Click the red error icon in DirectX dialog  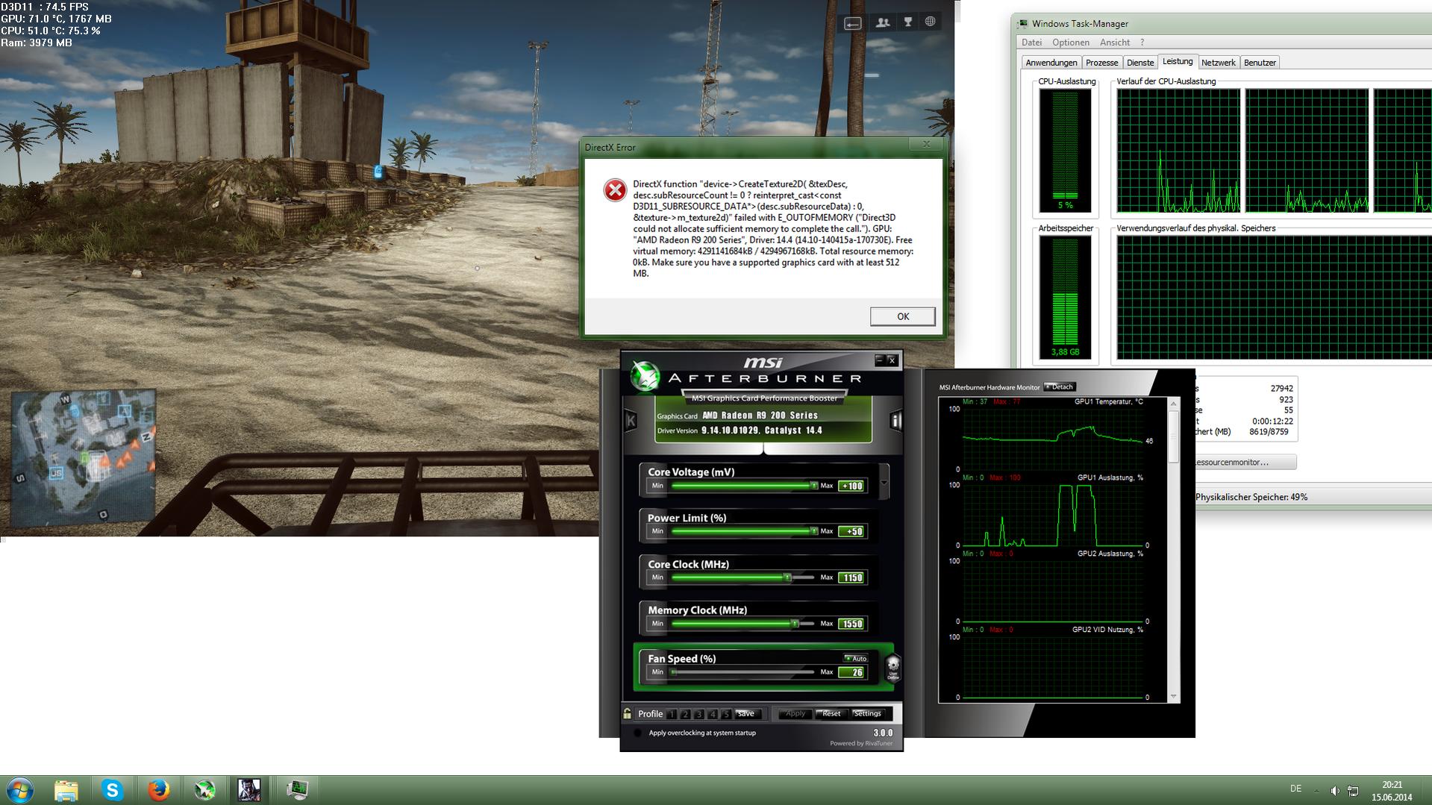[x=615, y=190]
